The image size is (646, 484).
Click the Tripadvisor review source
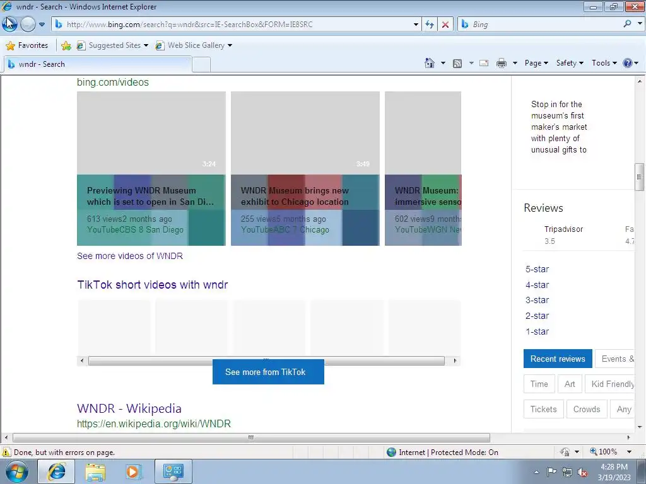click(x=563, y=229)
